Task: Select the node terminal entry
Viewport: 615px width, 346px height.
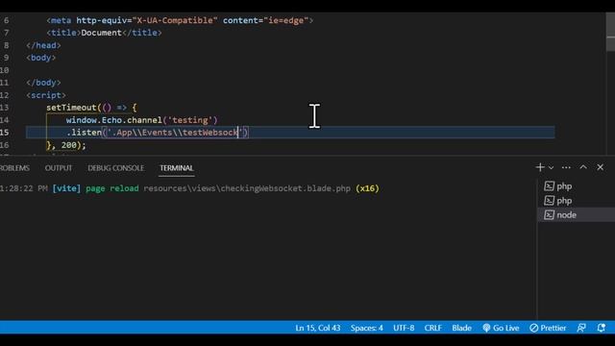Action: tap(576, 215)
